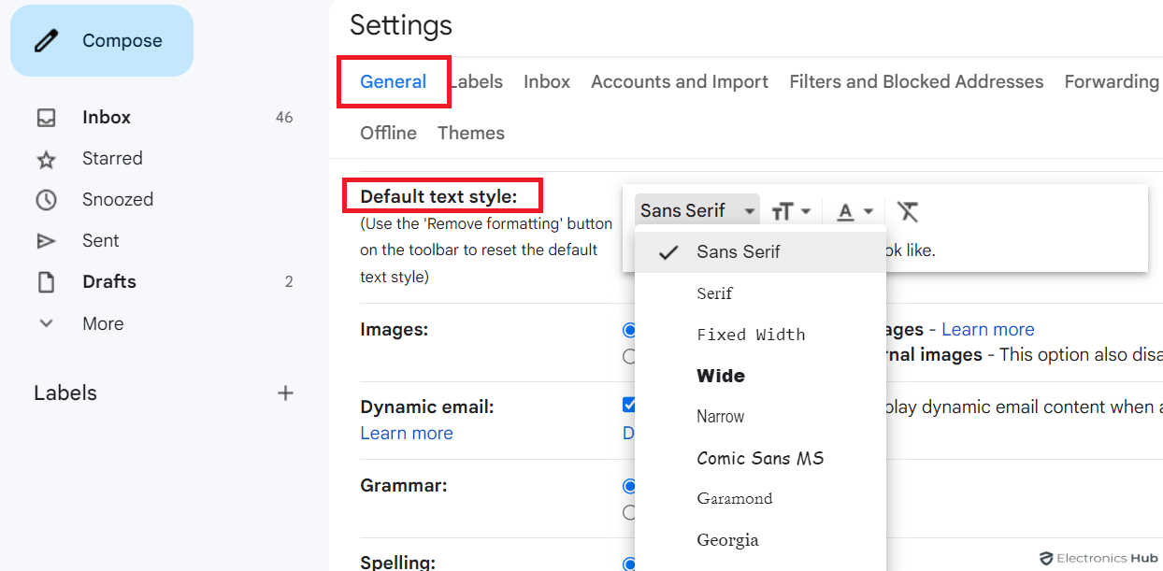Viewport: 1163px width, 571px height.
Task: Switch to the Themes tab
Action: pos(470,133)
